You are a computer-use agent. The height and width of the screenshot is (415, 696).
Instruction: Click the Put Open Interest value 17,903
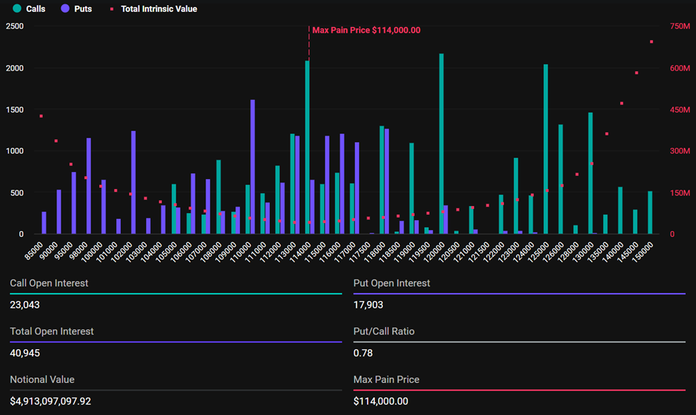point(368,304)
